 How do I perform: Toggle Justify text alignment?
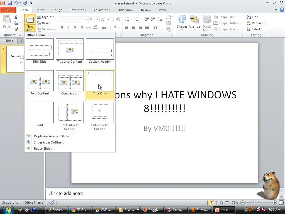pyautogui.click(x=147, y=27)
